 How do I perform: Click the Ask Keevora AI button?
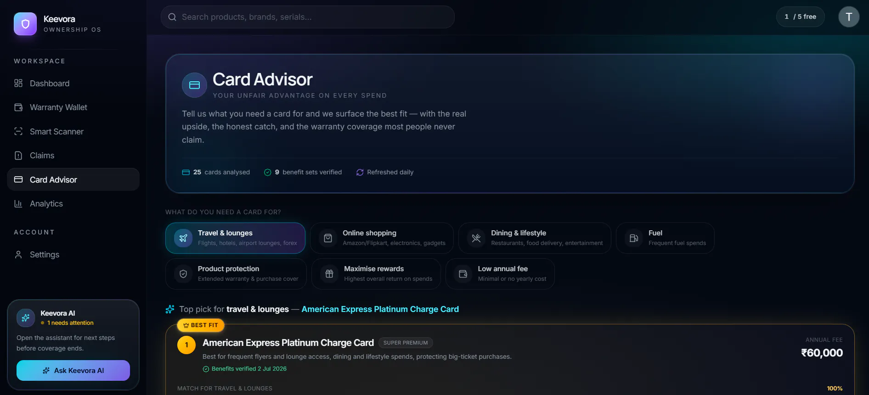coord(73,370)
